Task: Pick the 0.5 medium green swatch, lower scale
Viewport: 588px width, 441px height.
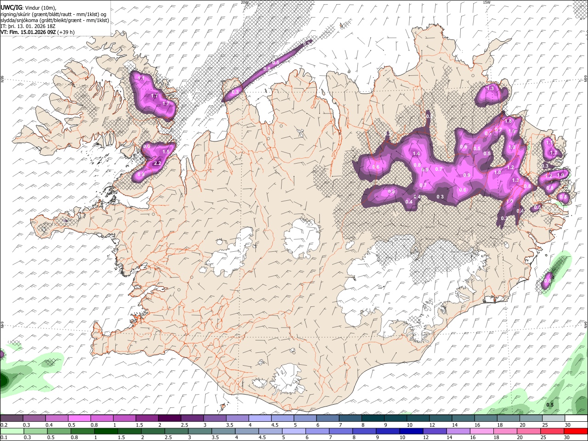Action: tap(59, 431)
